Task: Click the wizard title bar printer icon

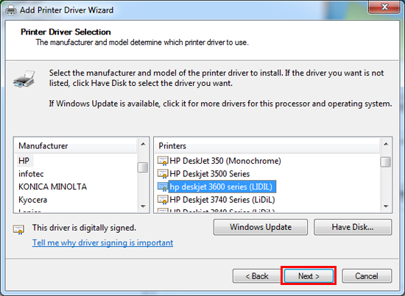Action: tap(11, 10)
